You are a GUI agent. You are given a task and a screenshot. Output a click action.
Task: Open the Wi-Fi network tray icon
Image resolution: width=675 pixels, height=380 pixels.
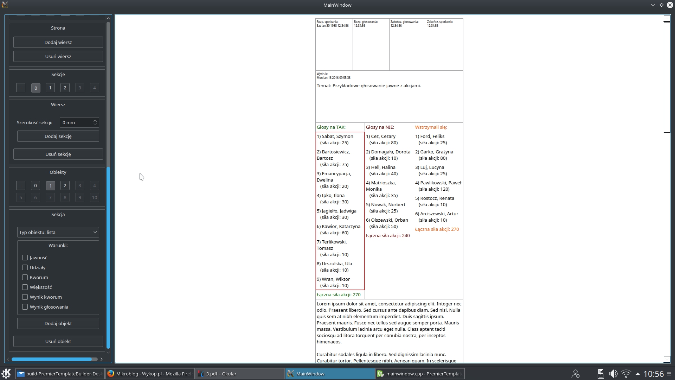[626, 374]
